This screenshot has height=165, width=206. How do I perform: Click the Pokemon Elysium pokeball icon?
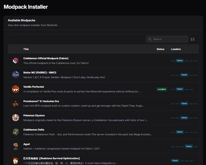[16, 118]
